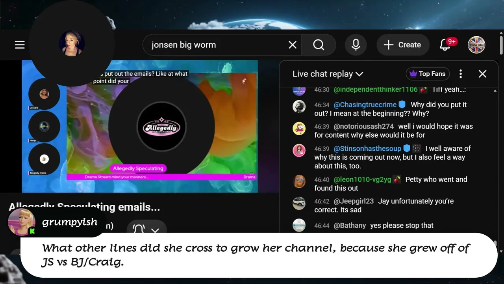Open @notoriousash274's chat profile
The height and width of the screenshot is (284, 504).
(364, 126)
